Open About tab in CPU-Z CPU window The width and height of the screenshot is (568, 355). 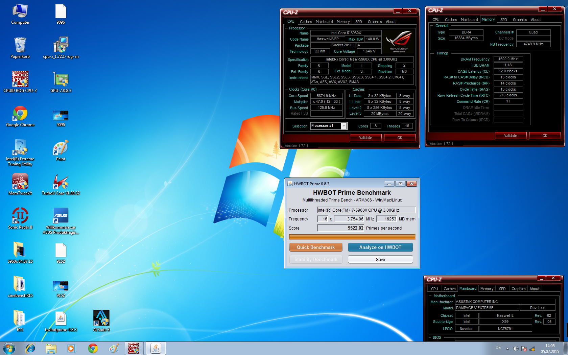point(391,22)
